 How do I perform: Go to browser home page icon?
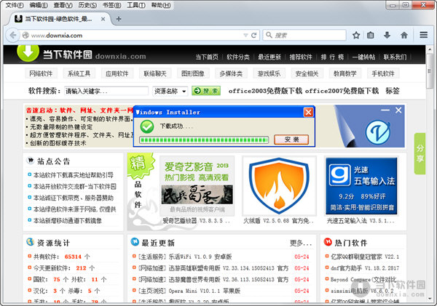(404, 35)
